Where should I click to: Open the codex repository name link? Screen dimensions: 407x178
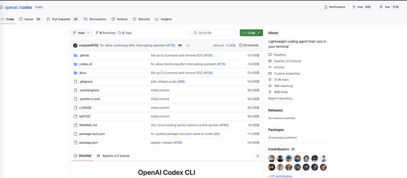click(26, 7)
